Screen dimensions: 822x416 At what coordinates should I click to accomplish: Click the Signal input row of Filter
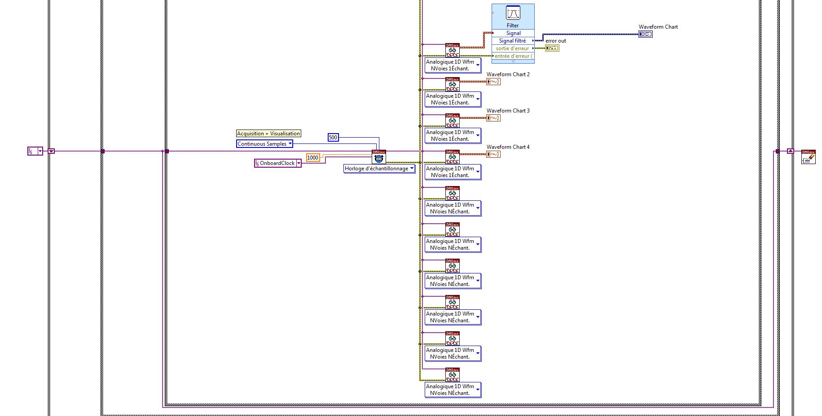coord(513,33)
